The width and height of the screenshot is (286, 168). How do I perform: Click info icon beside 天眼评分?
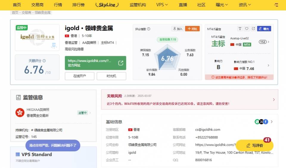[44, 61]
